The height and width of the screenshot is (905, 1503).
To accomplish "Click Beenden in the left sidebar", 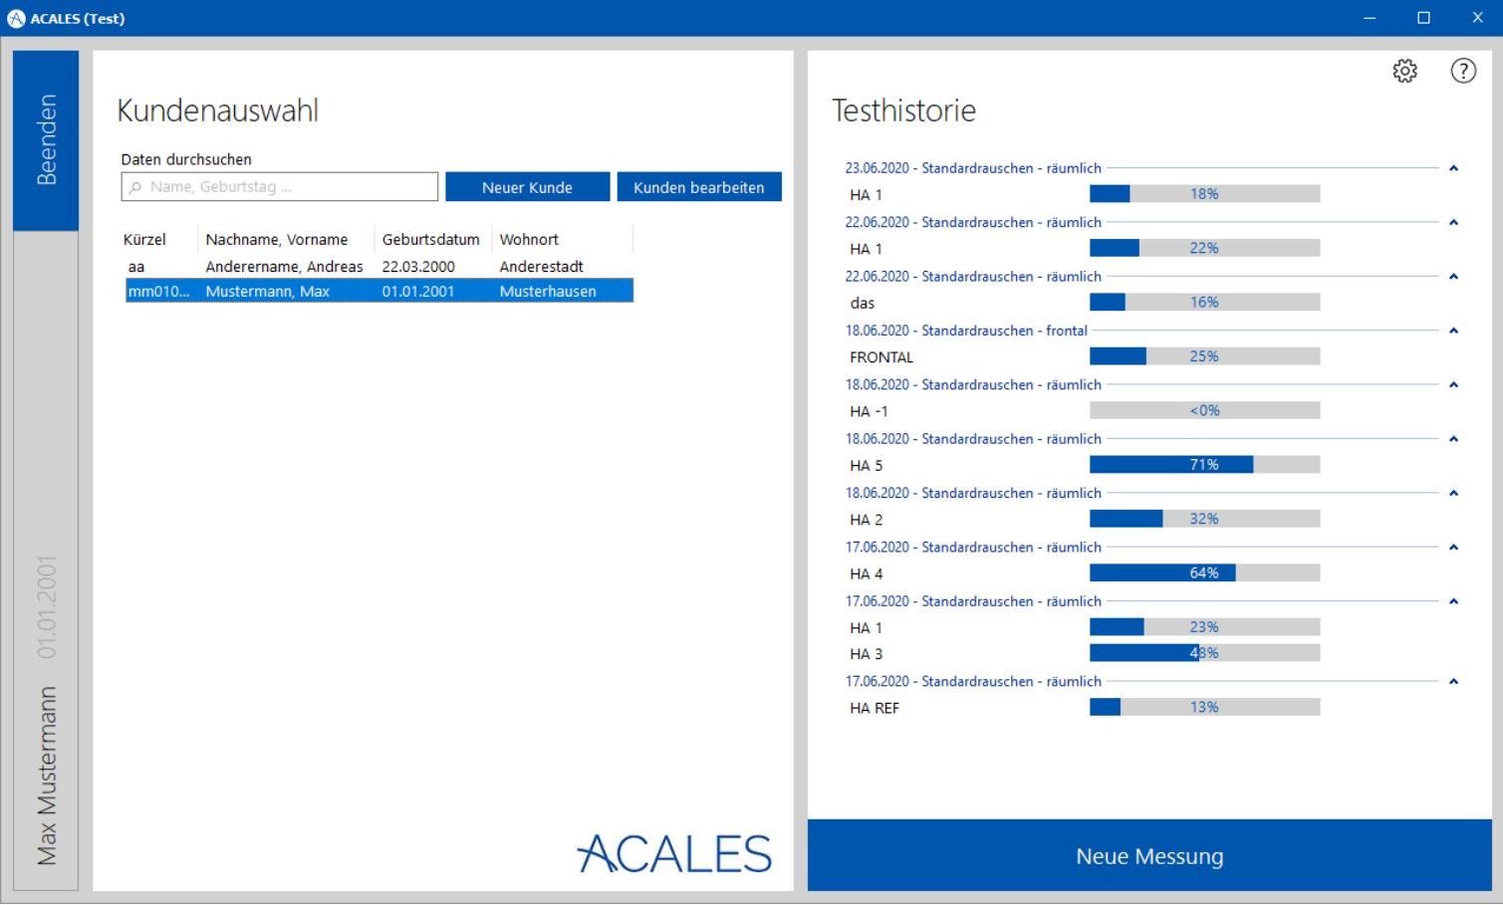I will [46, 140].
